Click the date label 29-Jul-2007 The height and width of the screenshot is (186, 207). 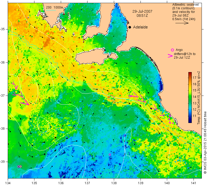pyautogui.click(x=142, y=11)
